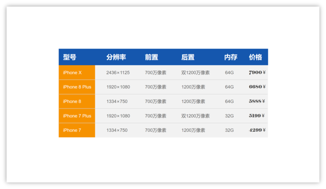Click the 型号 header cell

(x=70, y=57)
